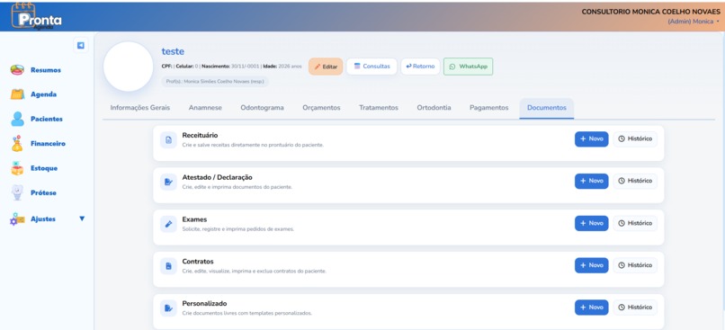Click the Pronta Agenda logo
This screenshot has width=725, height=330.
click(37, 16)
